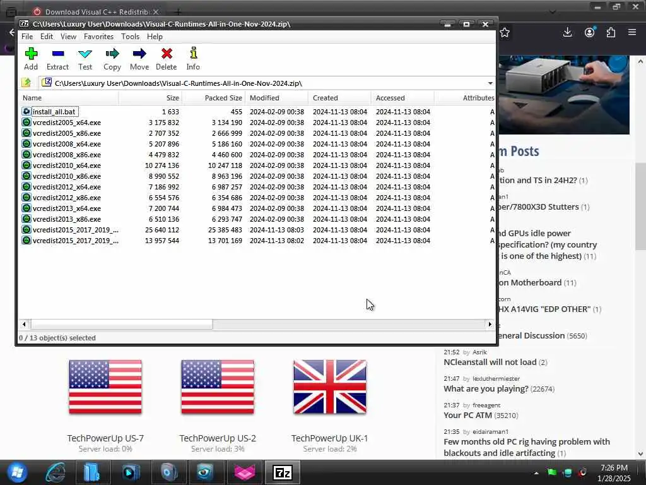Viewport: 646px width, 485px height.
Task: Click the browser downloads icon
Action: (x=567, y=33)
